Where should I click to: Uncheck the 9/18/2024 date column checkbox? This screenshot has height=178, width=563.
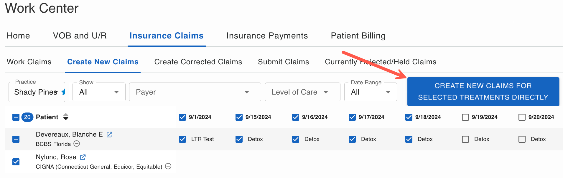coord(409,117)
